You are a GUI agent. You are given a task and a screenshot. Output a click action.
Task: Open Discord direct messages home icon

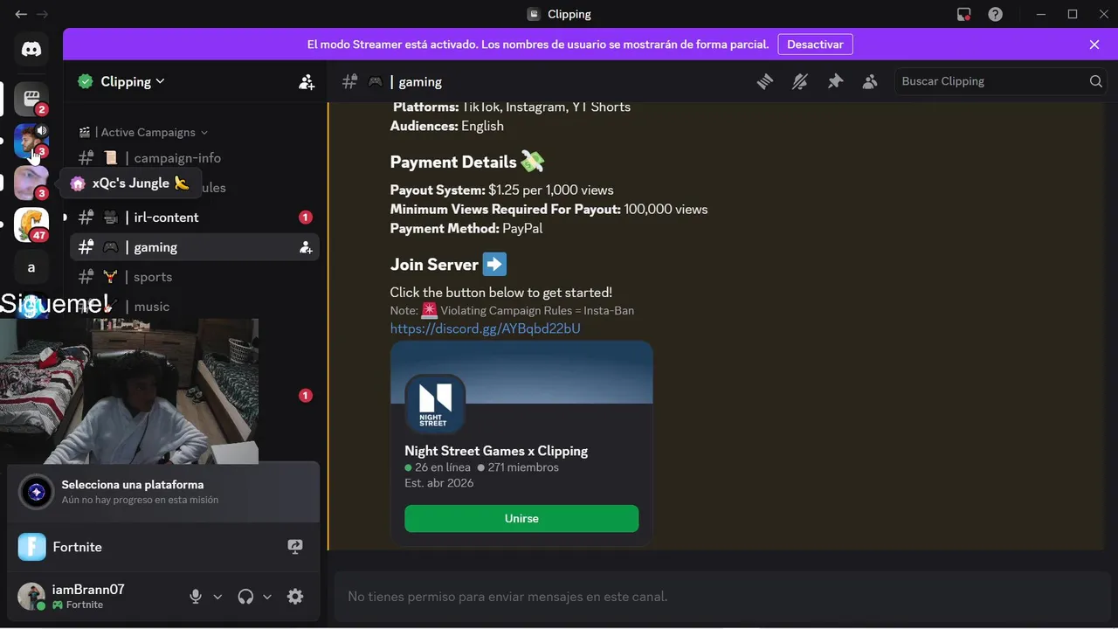(31, 50)
